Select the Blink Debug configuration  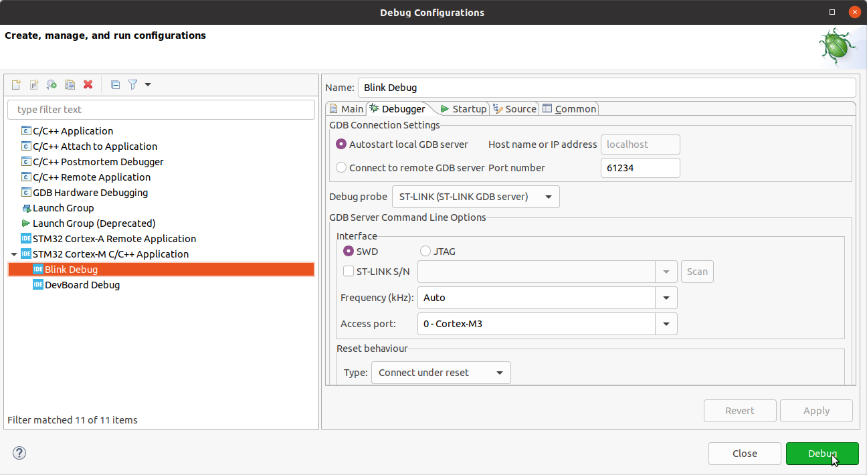(x=161, y=270)
